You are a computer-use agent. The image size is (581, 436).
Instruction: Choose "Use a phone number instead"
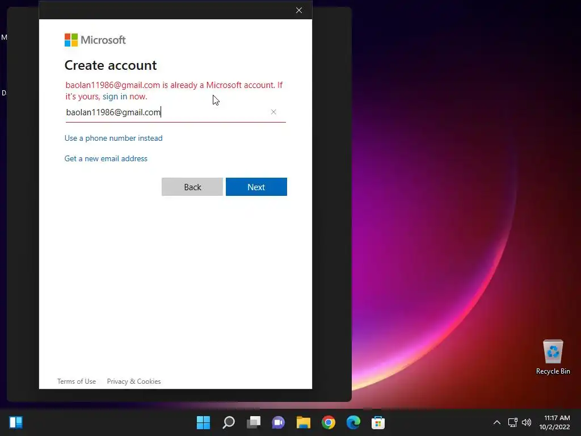click(x=113, y=138)
